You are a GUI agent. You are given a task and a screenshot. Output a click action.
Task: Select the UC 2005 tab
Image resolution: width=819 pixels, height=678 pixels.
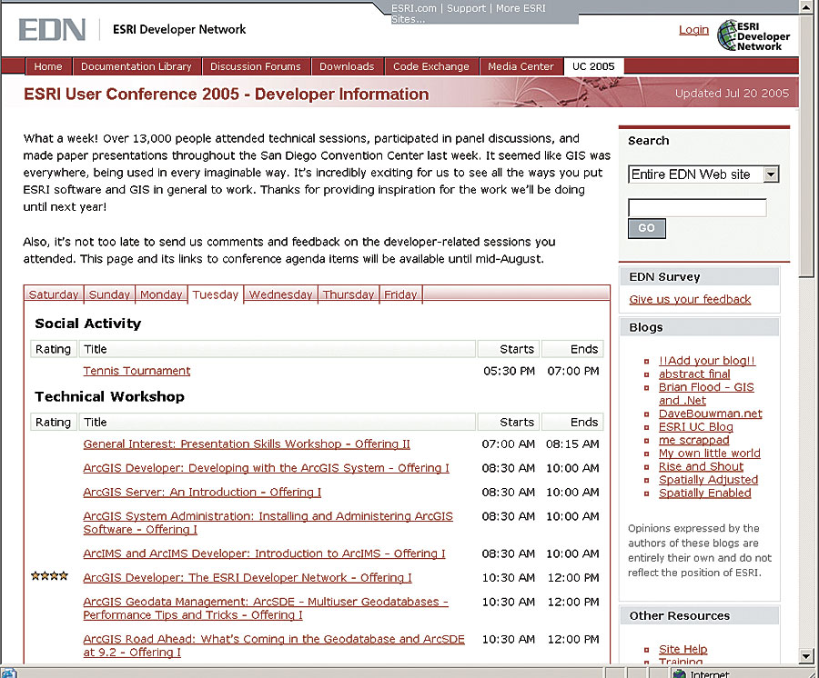click(593, 66)
